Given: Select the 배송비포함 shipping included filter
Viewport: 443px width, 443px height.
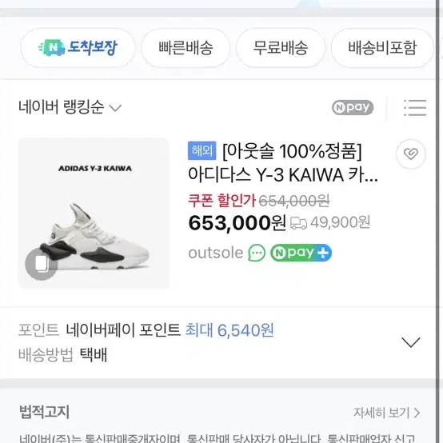Looking at the screenshot, I should pos(382,47).
